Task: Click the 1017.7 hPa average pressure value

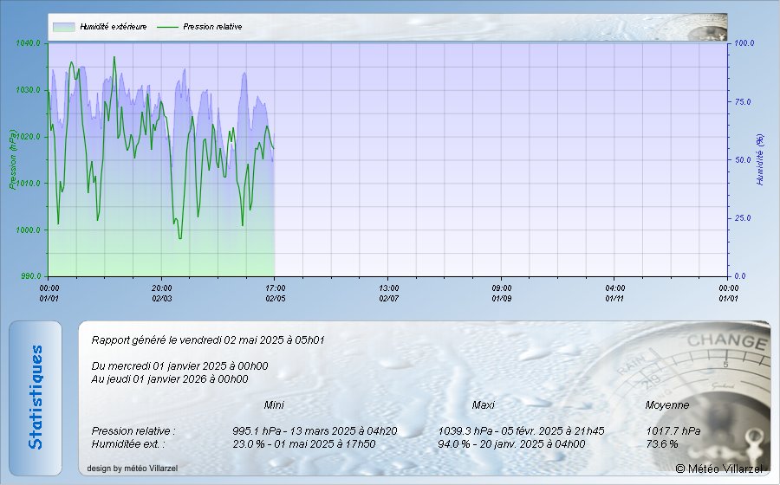Action: pyautogui.click(x=673, y=431)
